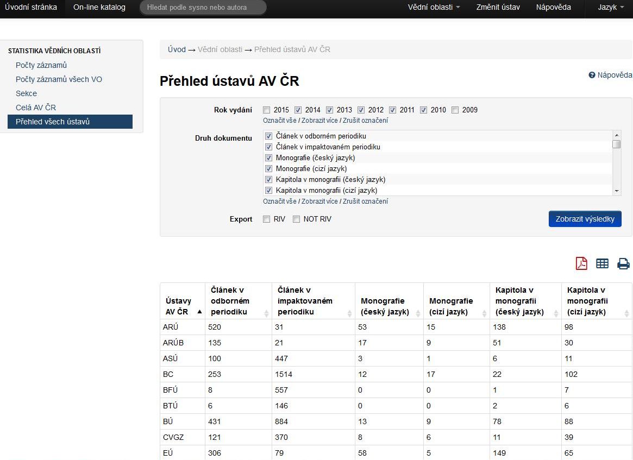Open the Vědní oblasti dropdown menu
Screen dimensions: 633x460
tap(434, 7)
